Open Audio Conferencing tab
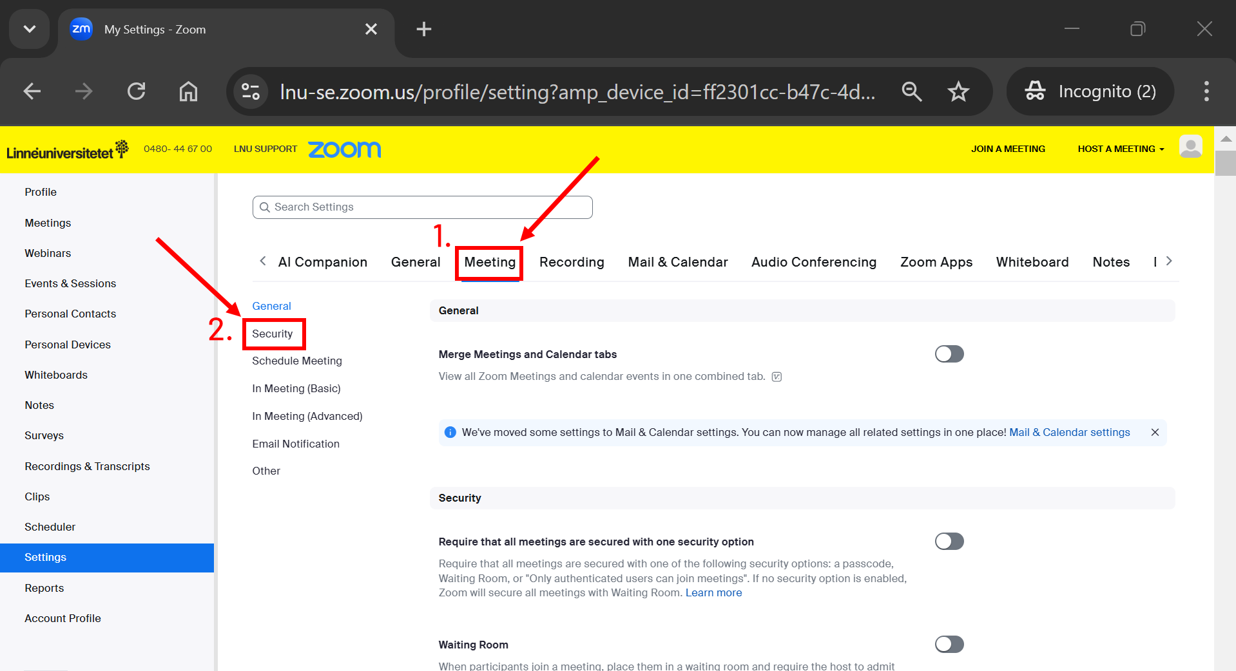 814,262
